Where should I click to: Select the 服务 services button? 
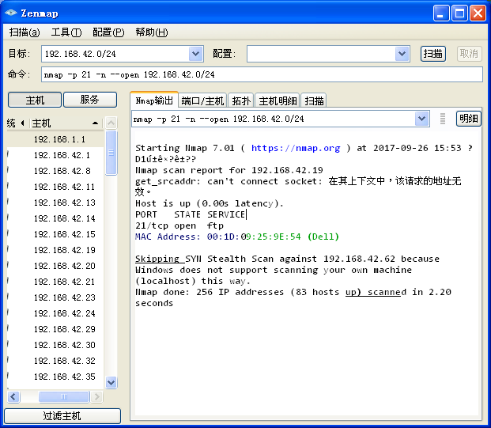[90, 100]
